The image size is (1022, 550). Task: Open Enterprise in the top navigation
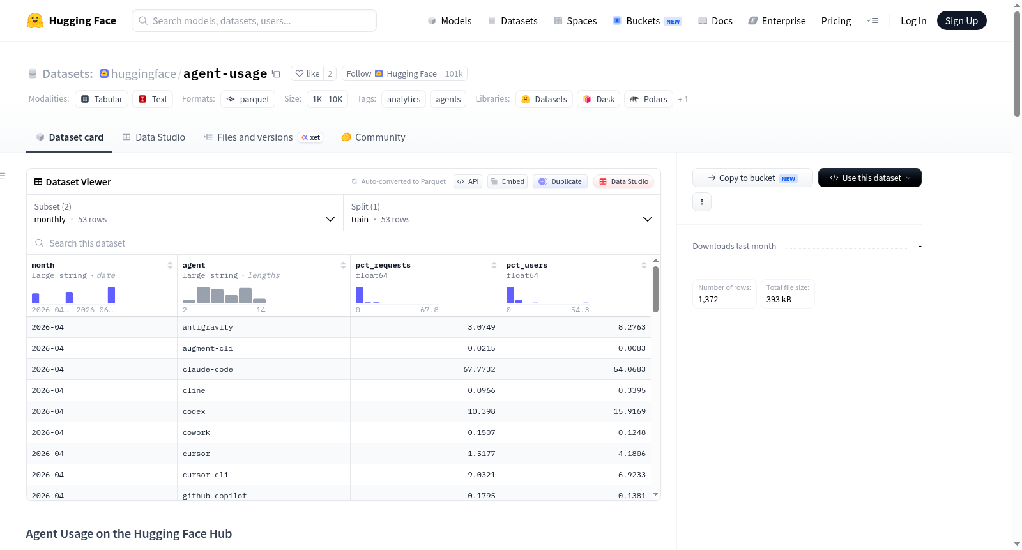[x=777, y=20]
